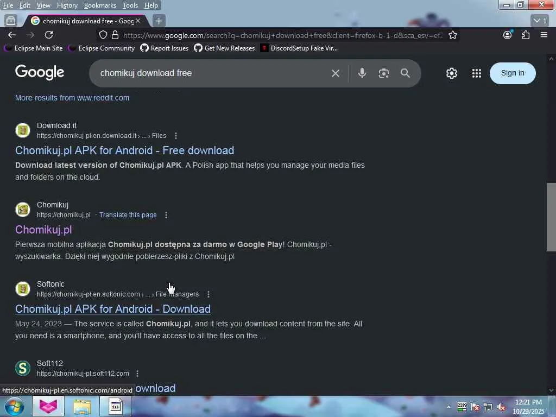Open the Chomikuj result options dots

[x=166, y=215]
